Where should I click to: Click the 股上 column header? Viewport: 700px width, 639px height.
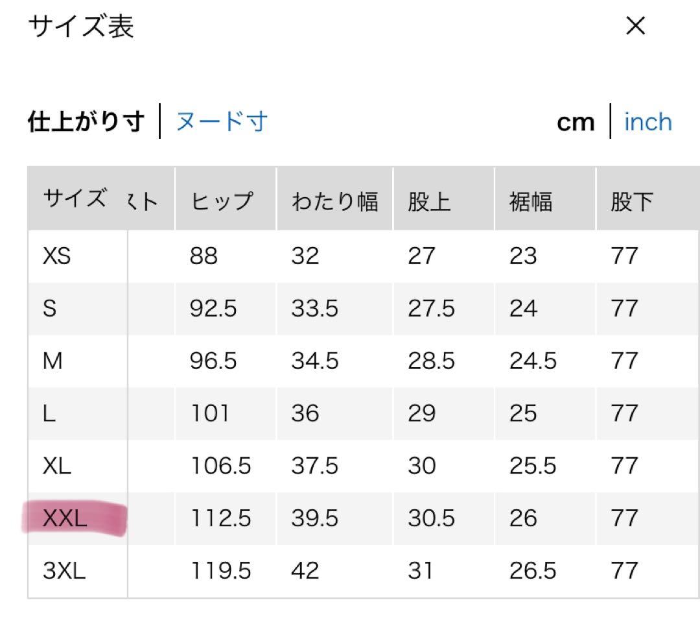tap(429, 201)
